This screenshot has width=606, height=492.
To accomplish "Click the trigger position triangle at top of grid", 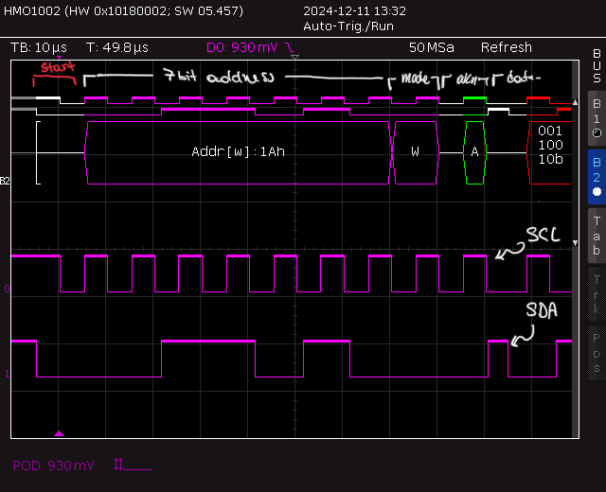I will point(294,58).
